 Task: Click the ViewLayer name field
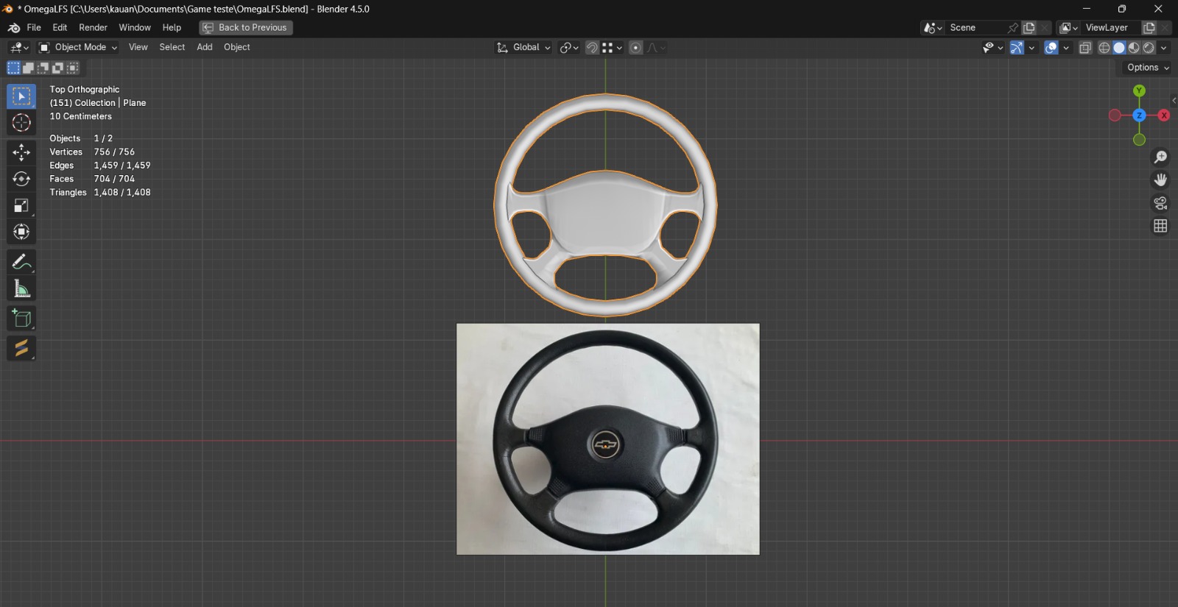click(x=1111, y=28)
